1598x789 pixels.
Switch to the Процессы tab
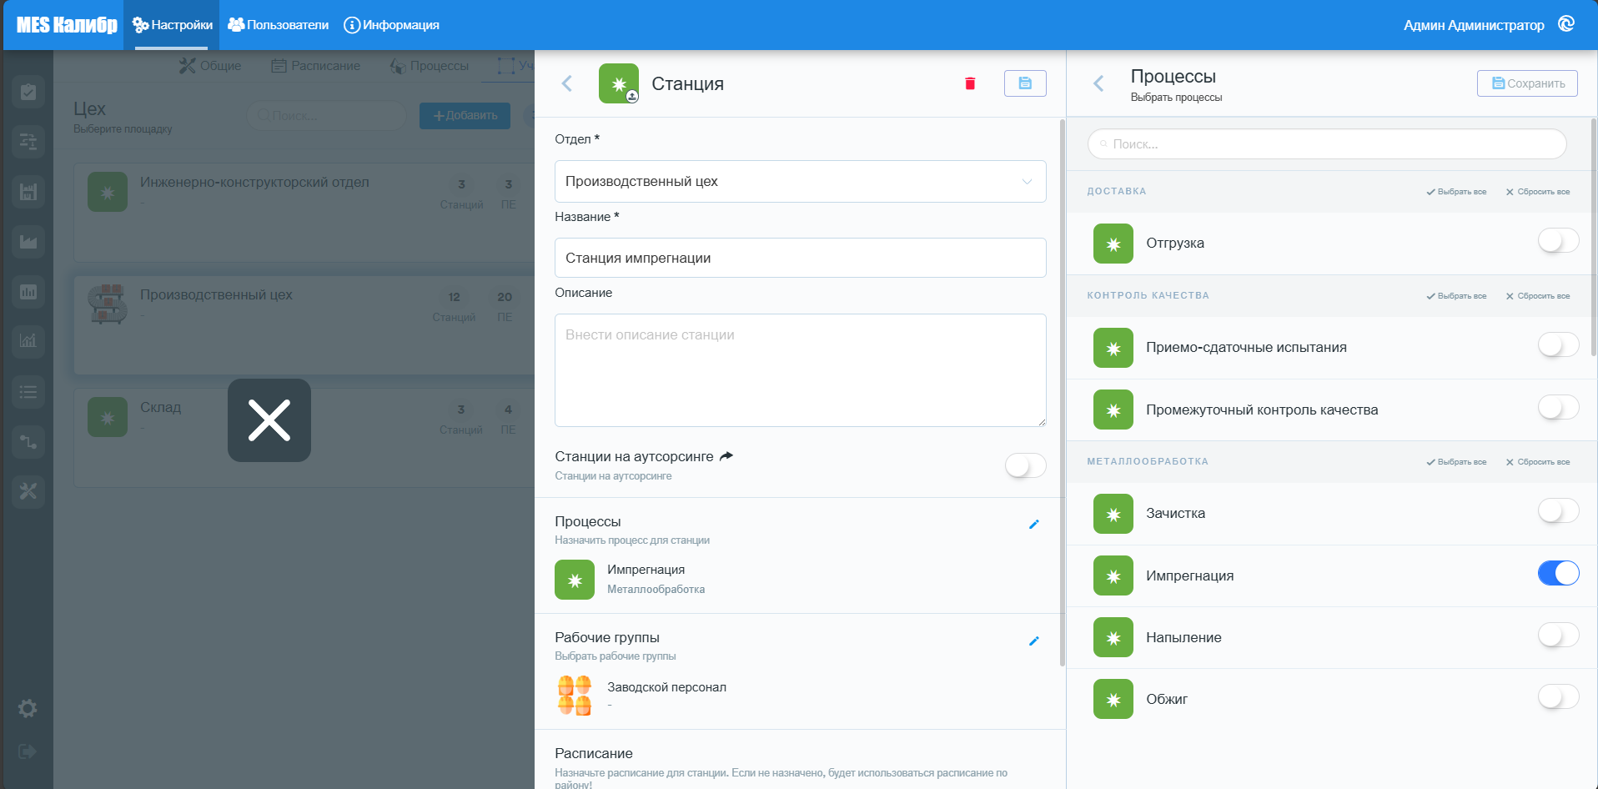[x=430, y=66]
